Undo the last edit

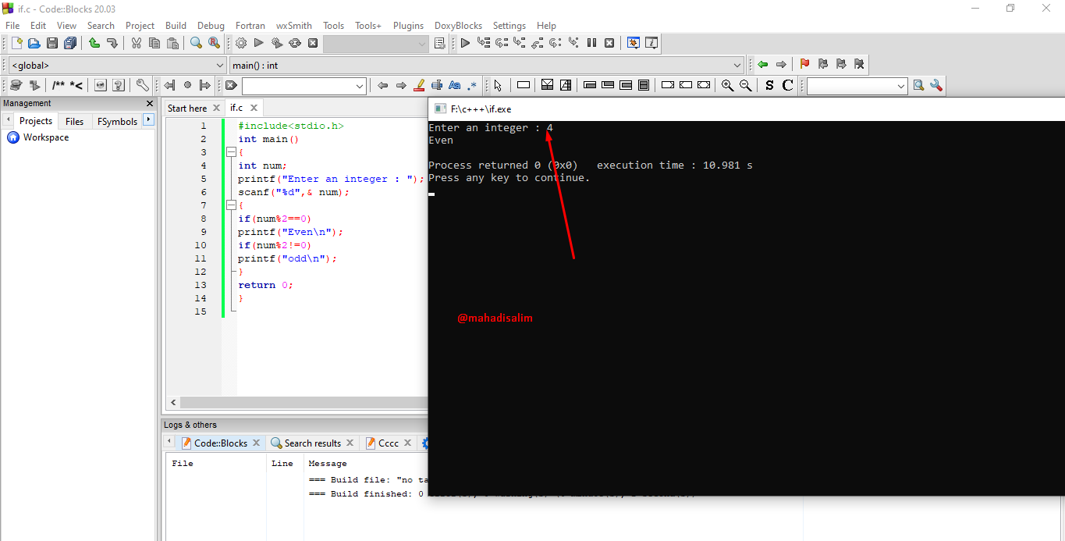point(94,44)
